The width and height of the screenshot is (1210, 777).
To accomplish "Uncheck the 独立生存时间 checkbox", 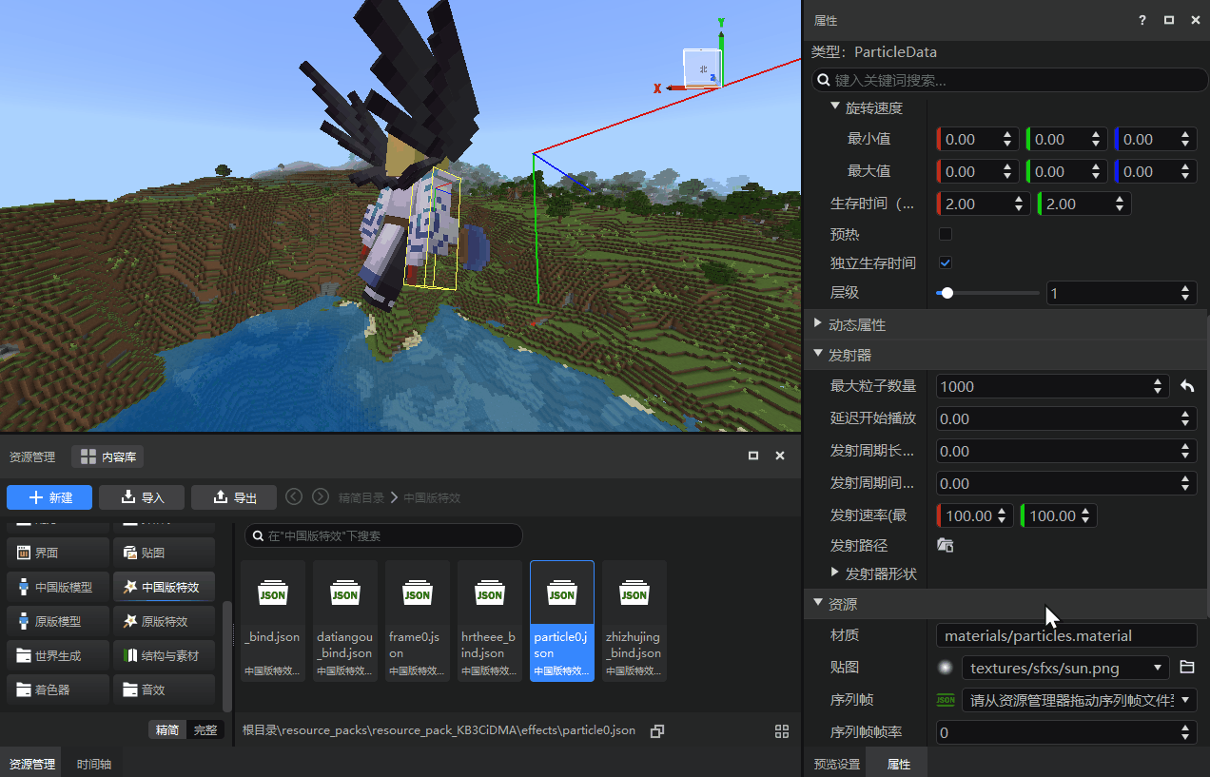I will 946,262.
